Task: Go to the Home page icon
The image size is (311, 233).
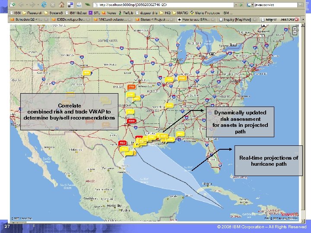Action: pos(62,4)
